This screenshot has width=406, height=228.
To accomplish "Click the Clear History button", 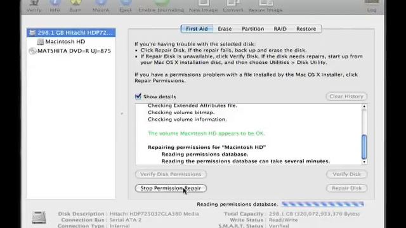I will 346,96.
